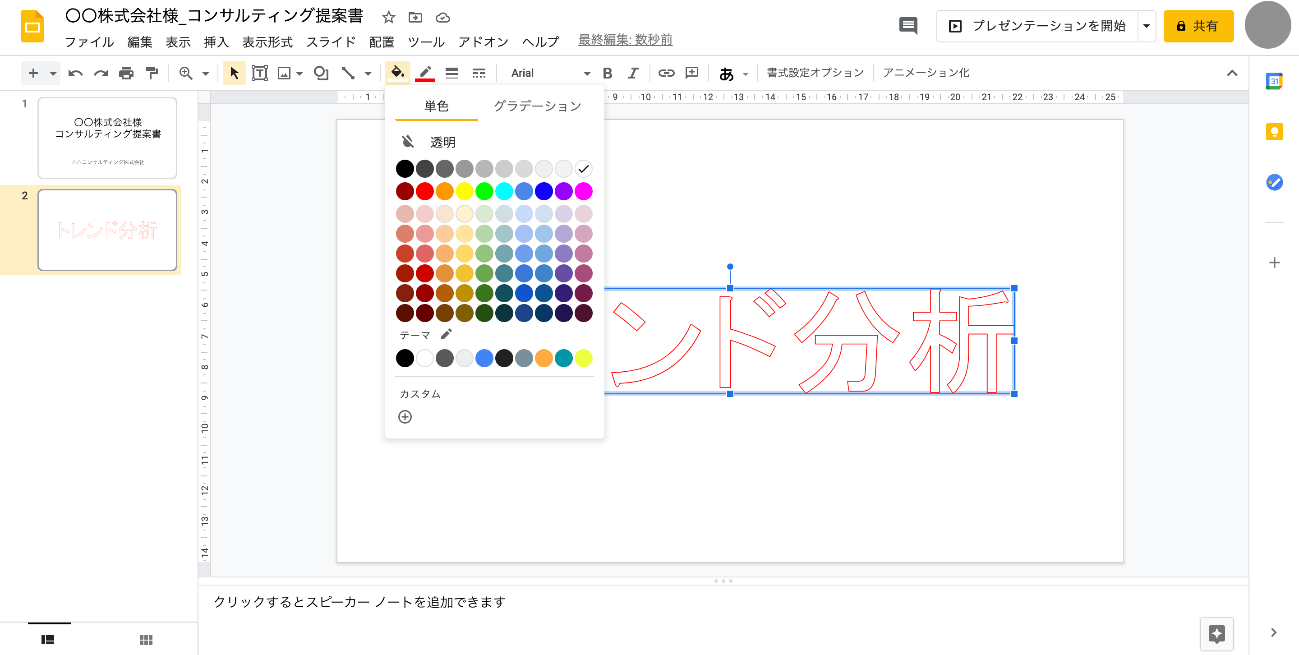
Task: Open the comment history icon
Action: (908, 25)
